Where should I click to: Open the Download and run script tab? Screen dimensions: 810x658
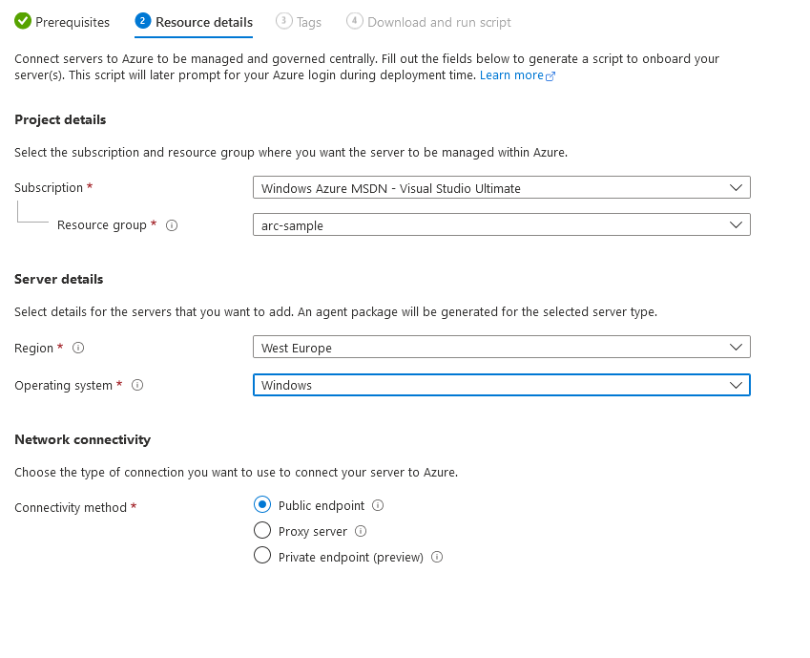coord(428,22)
